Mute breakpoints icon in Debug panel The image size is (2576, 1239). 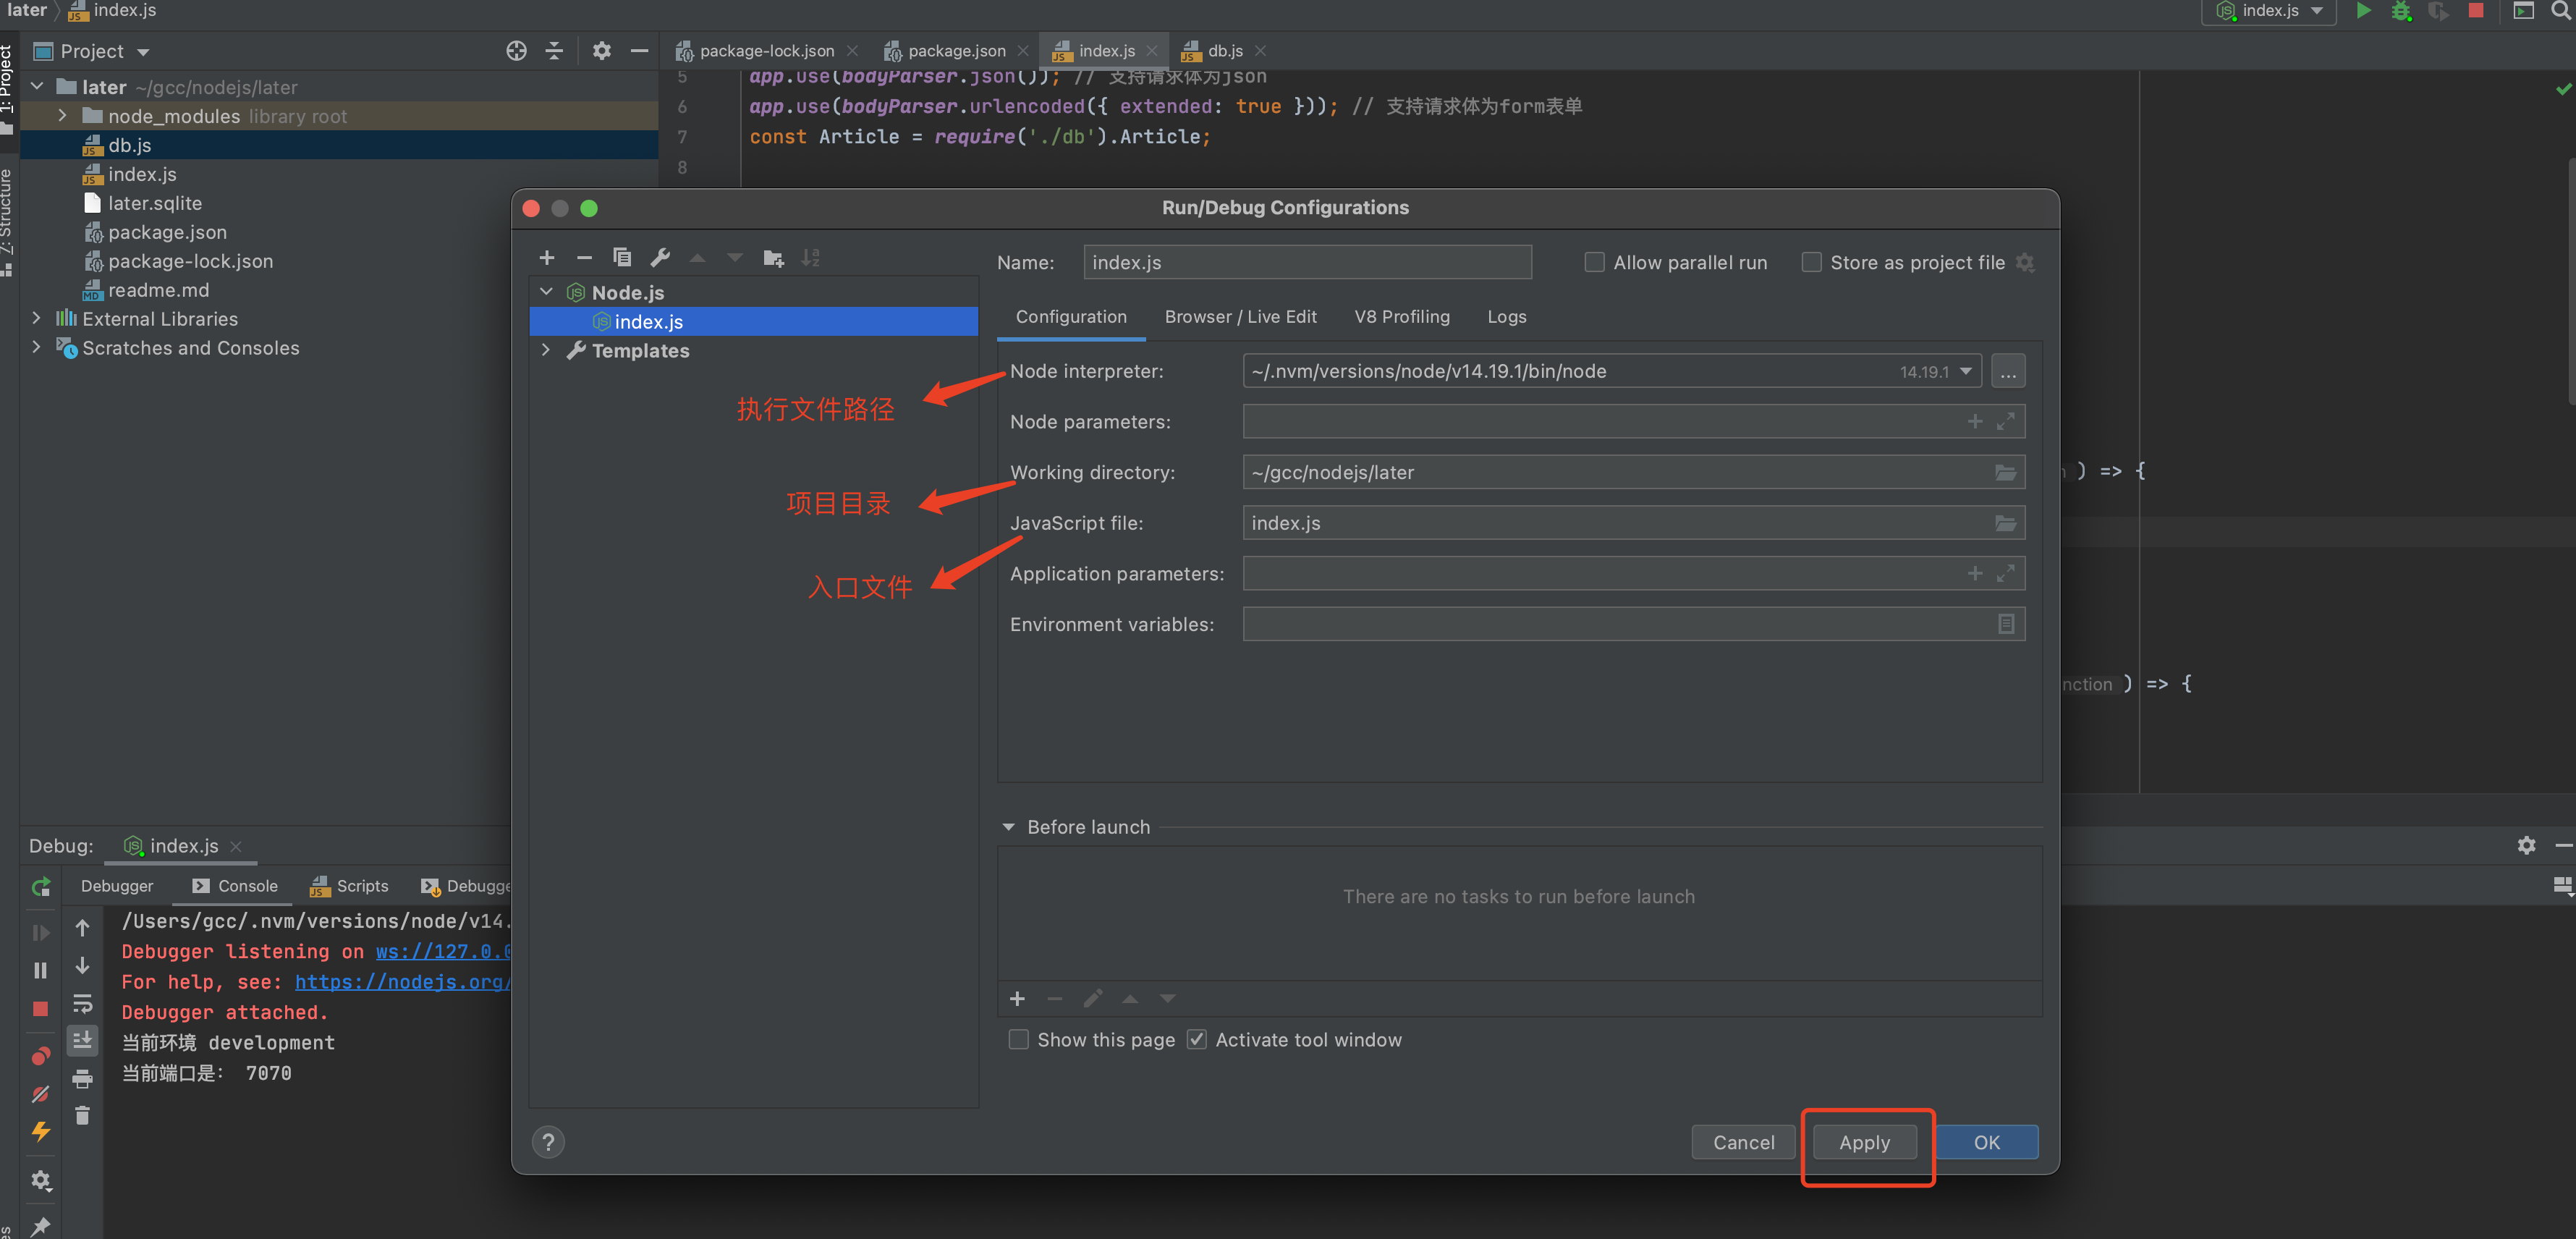[x=41, y=1094]
